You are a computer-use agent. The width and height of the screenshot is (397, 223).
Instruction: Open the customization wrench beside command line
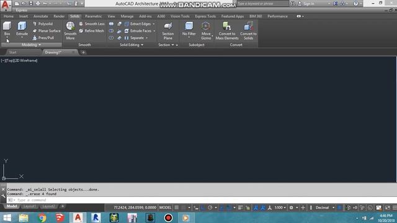[3, 196]
